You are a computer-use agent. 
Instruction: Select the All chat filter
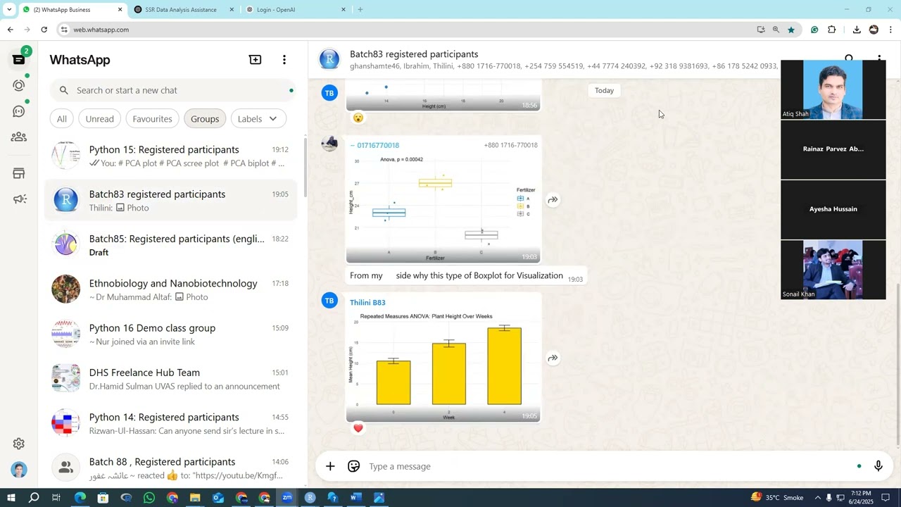pos(62,119)
